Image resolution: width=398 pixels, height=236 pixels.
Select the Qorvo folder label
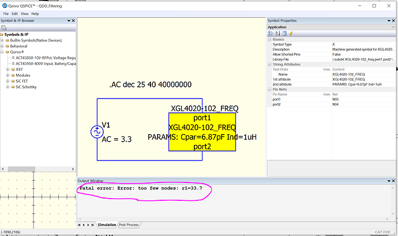[17, 52]
